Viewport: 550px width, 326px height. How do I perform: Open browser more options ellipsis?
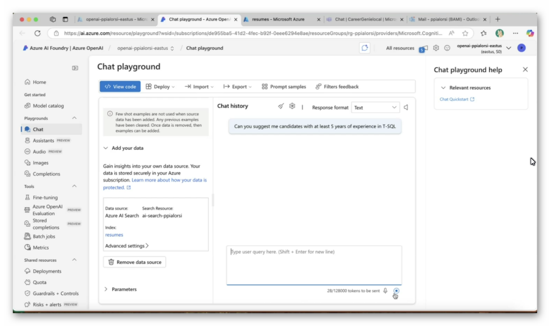pyautogui.click(x=515, y=33)
